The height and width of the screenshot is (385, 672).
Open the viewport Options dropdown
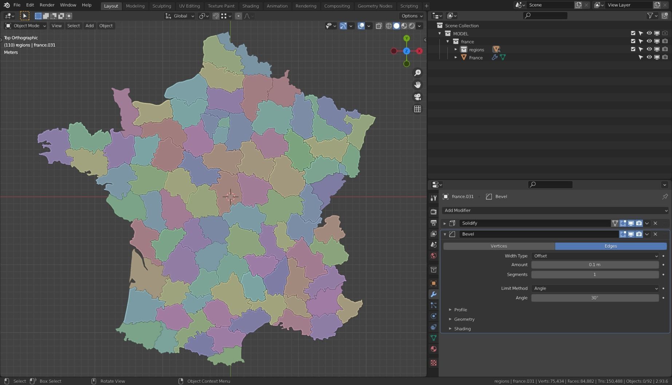[x=412, y=16]
